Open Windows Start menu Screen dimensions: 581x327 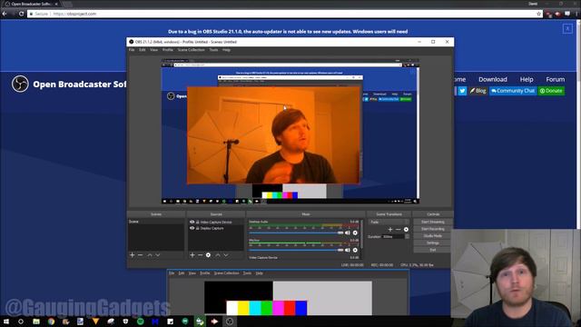tap(6, 322)
